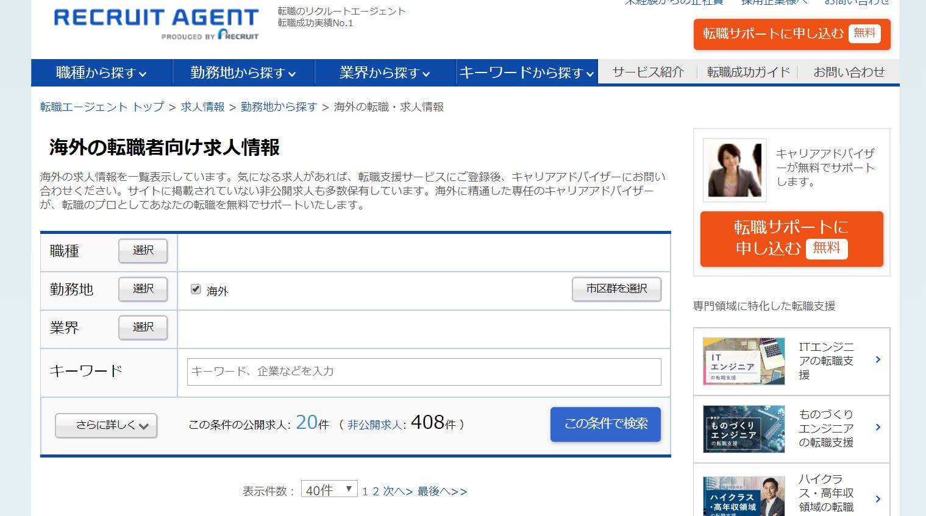Open 非公開求人 link

(375, 425)
